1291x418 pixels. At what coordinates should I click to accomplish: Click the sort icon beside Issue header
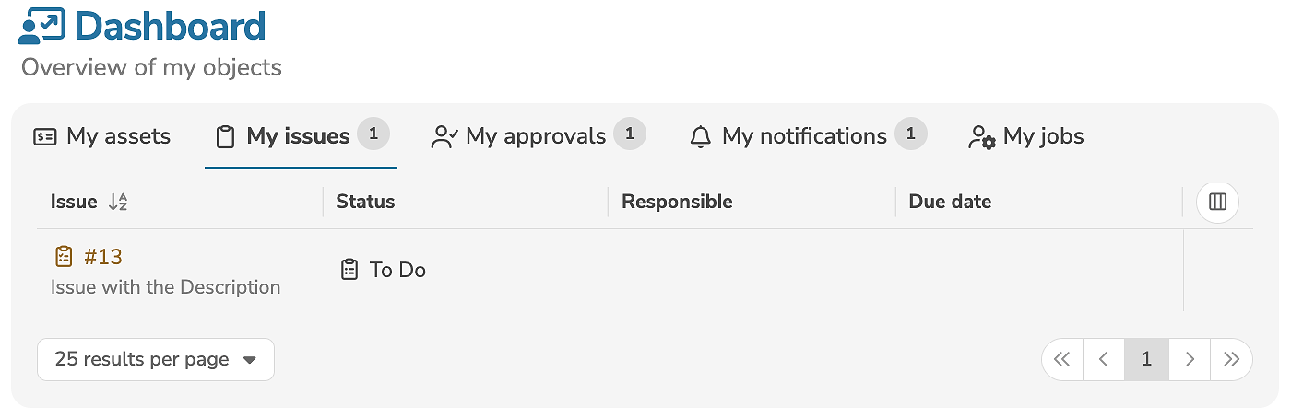[117, 202]
